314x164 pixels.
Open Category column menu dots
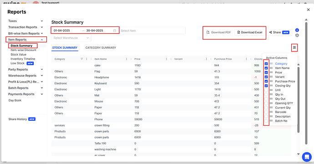tap(86, 59)
